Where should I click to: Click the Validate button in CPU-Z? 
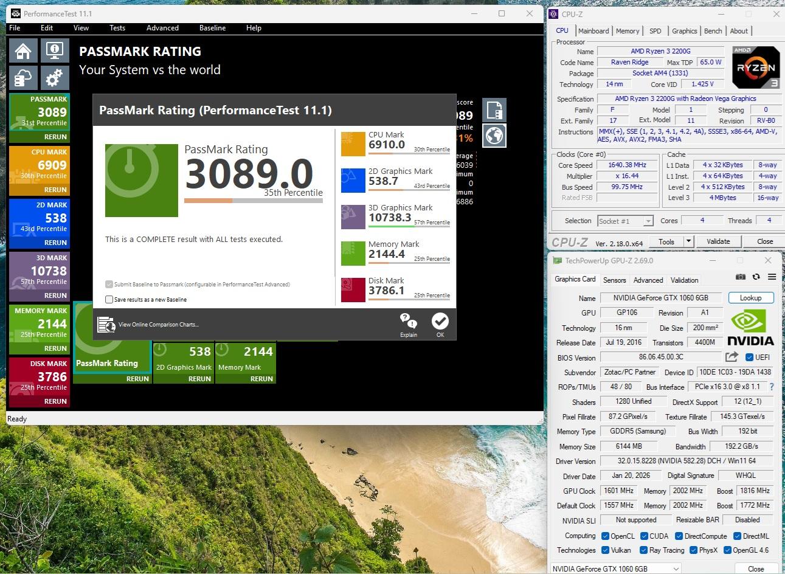[x=718, y=241]
